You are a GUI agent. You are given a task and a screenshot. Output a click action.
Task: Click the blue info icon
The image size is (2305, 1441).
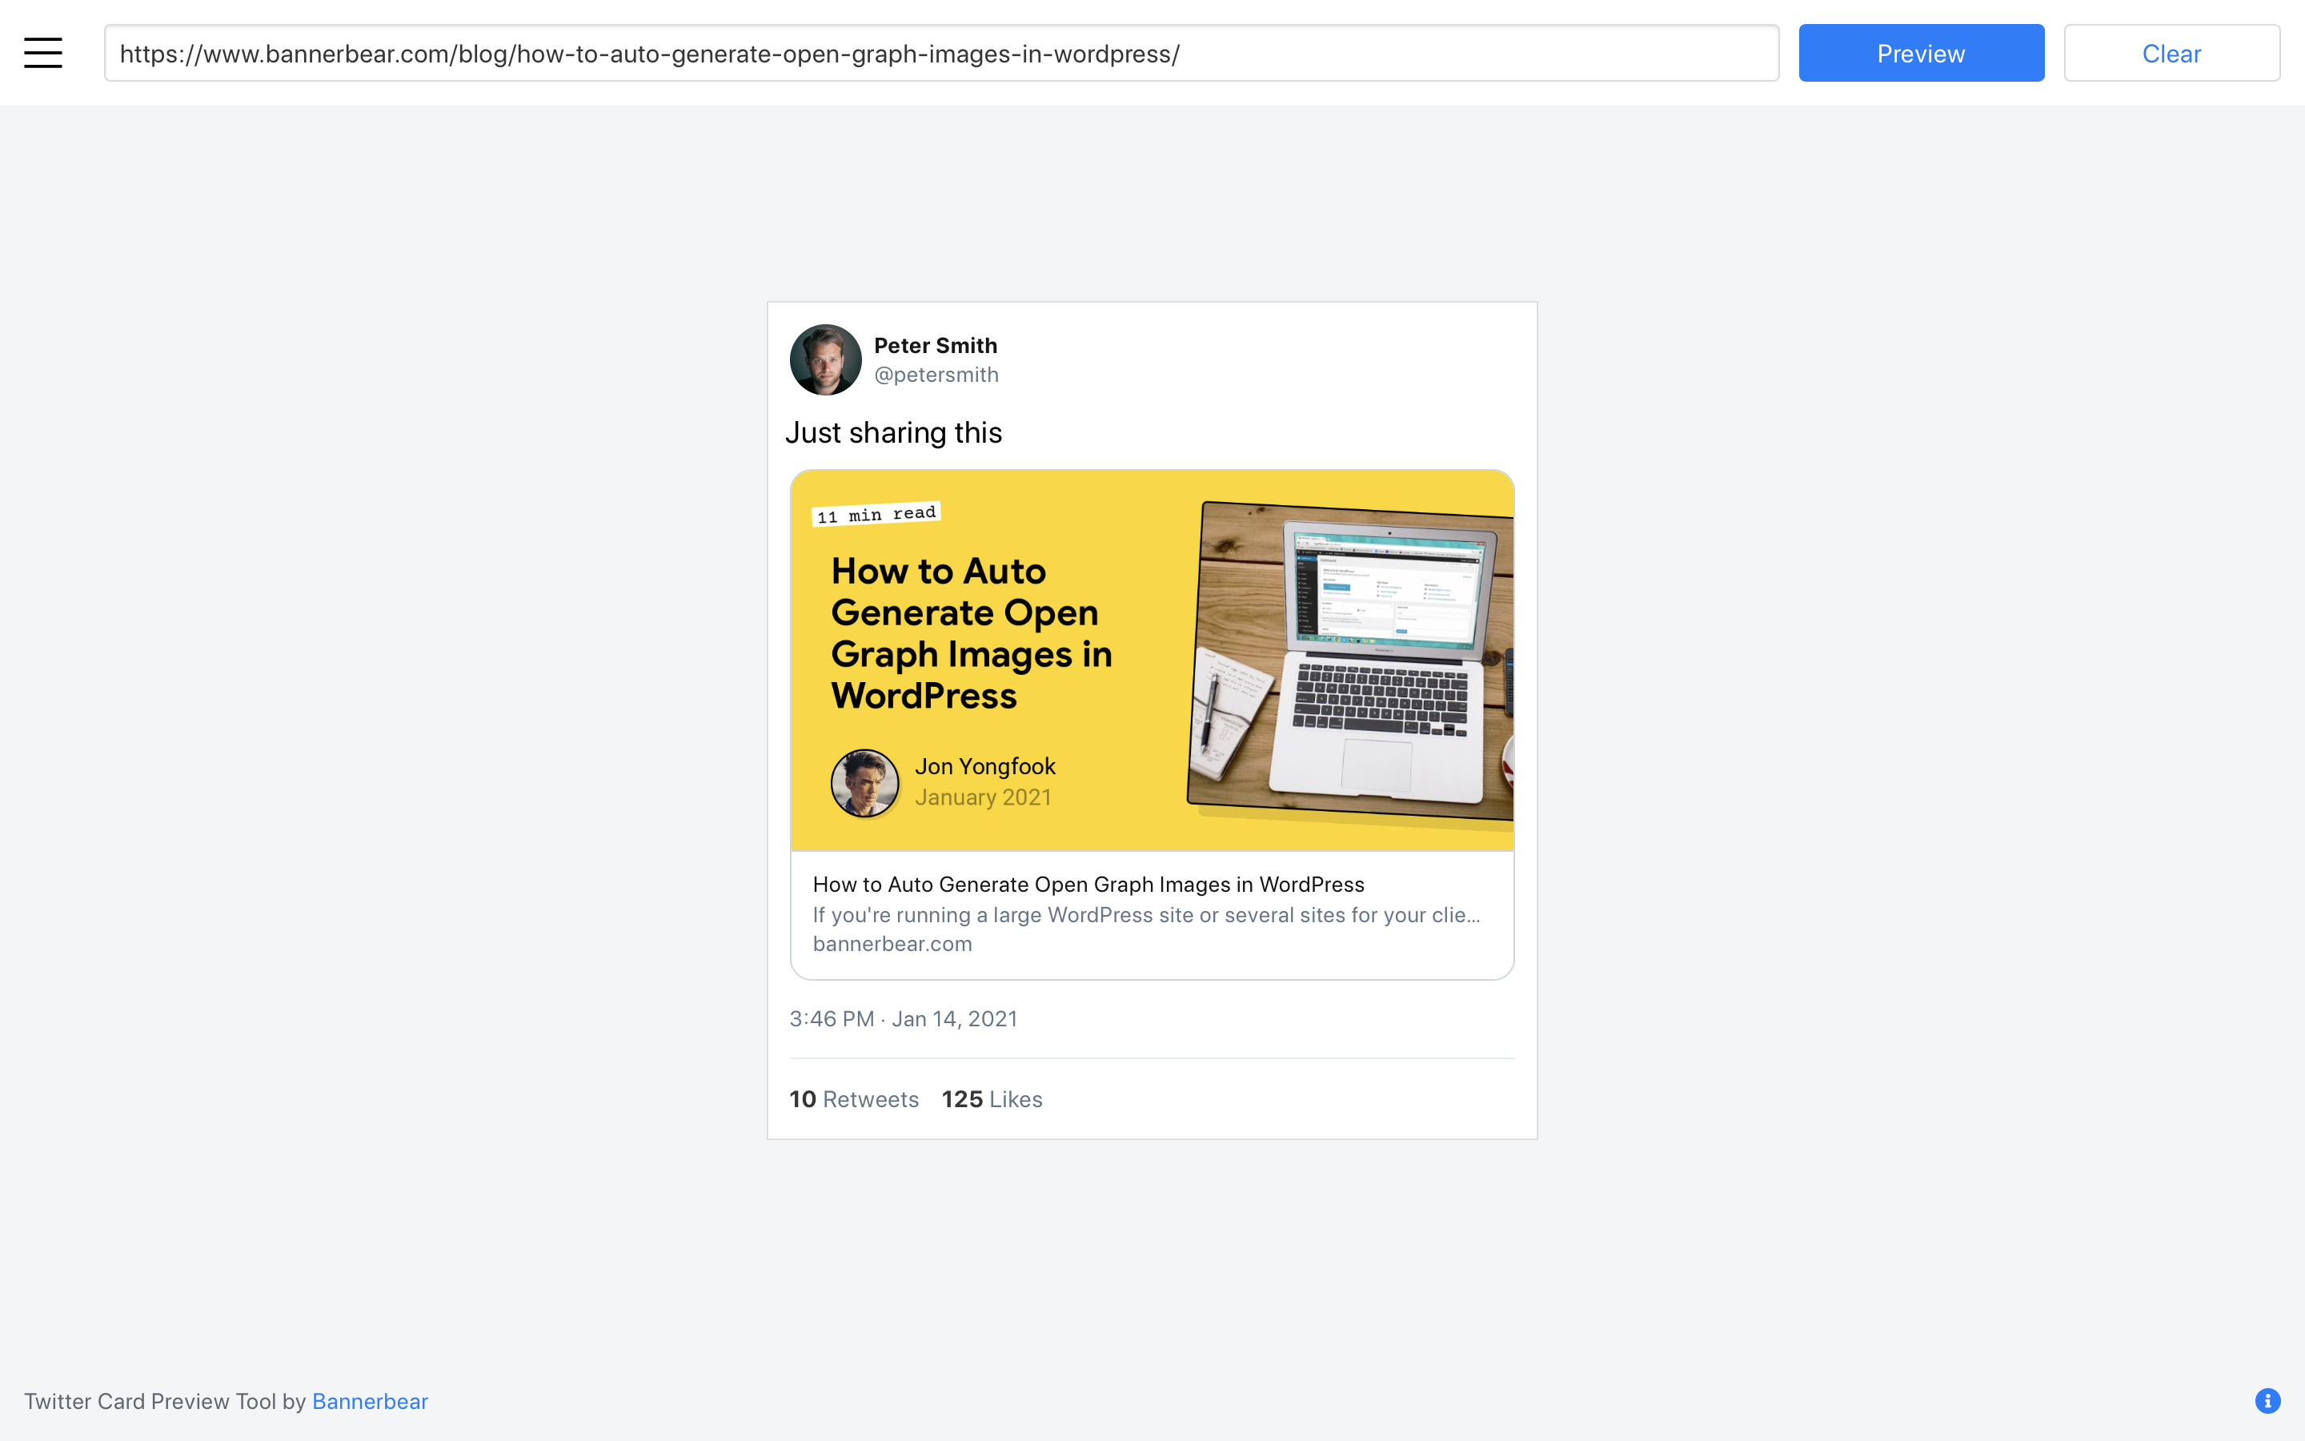point(2268,1400)
